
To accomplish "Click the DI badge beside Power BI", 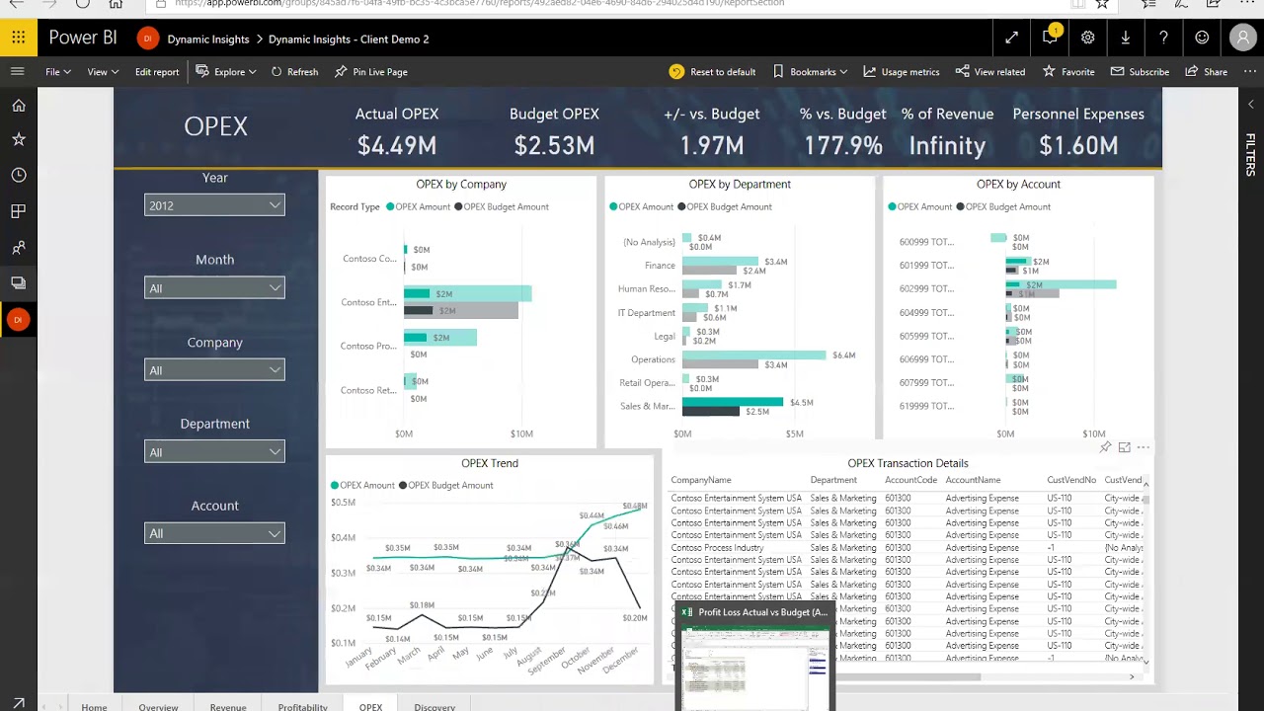I will click(x=147, y=39).
